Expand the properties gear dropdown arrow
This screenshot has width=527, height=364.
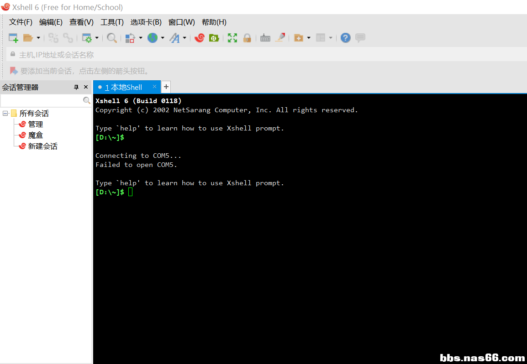[x=97, y=38]
